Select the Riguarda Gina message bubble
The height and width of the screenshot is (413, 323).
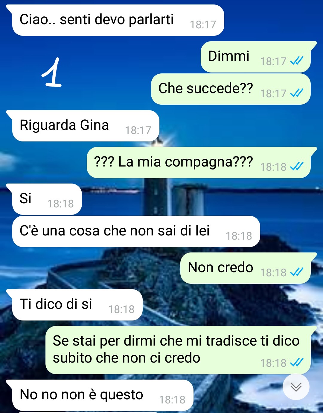(86, 126)
